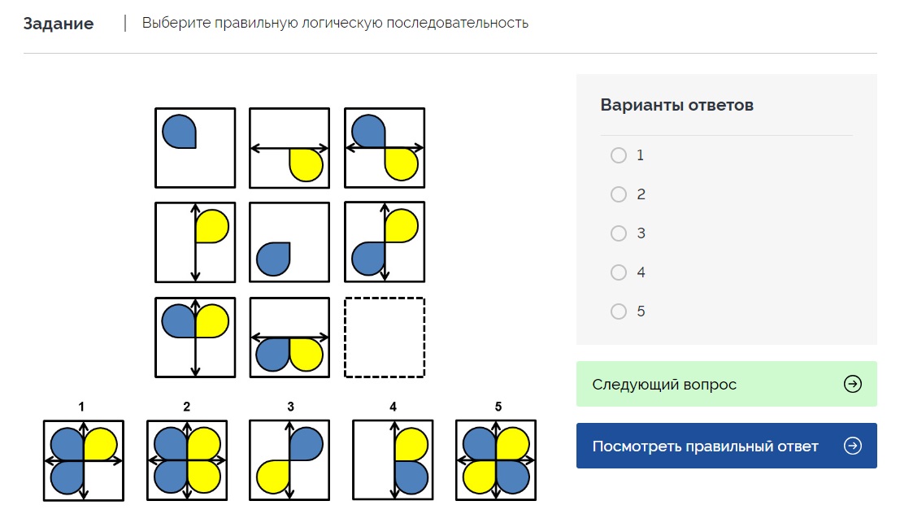Pick answer figure numbered 5
This screenshot has height=527, width=900.
tap(496, 460)
